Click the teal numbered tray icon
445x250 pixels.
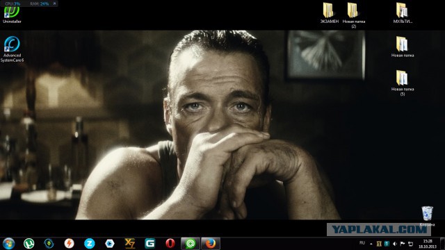coord(387,244)
